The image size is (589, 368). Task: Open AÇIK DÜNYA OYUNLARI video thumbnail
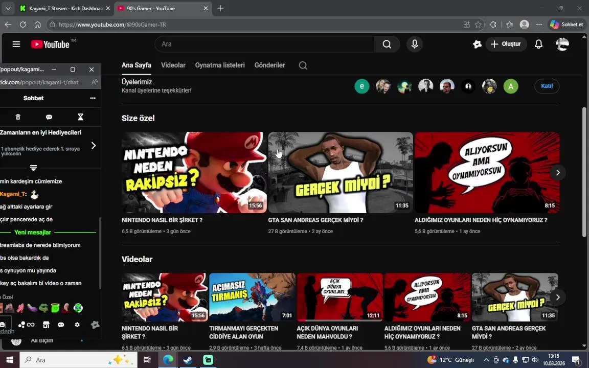(340, 297)
